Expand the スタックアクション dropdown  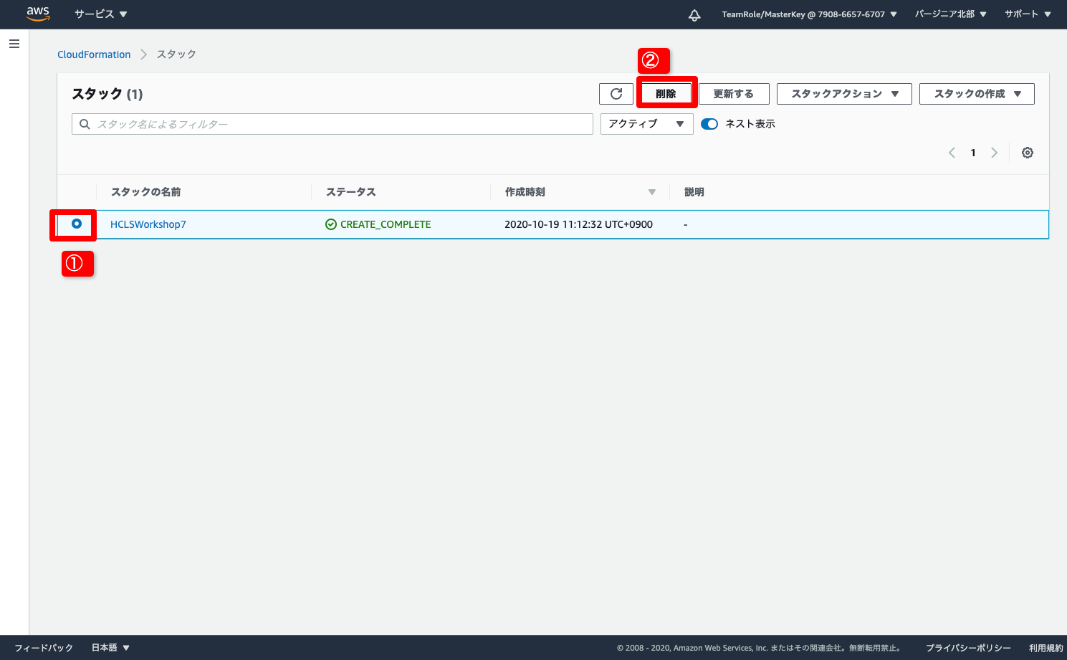[x=844, y=94]
